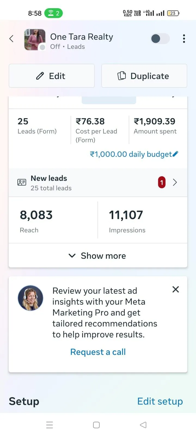Viewport: 196px width, 437px height.
Task: Open New leads chevron arrow
Action: click(x=175, y=182)
